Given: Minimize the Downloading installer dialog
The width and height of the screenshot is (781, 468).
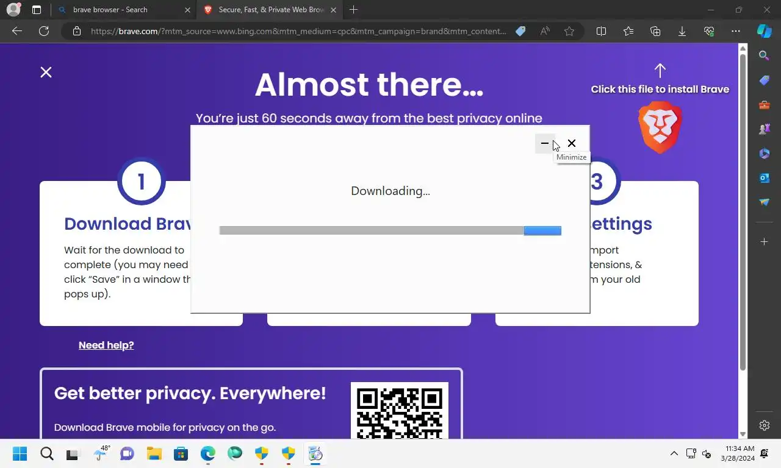Looking at the screenshot, I should [x=545, y=143].
